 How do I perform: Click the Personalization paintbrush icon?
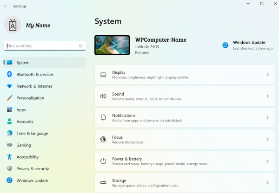9,98
